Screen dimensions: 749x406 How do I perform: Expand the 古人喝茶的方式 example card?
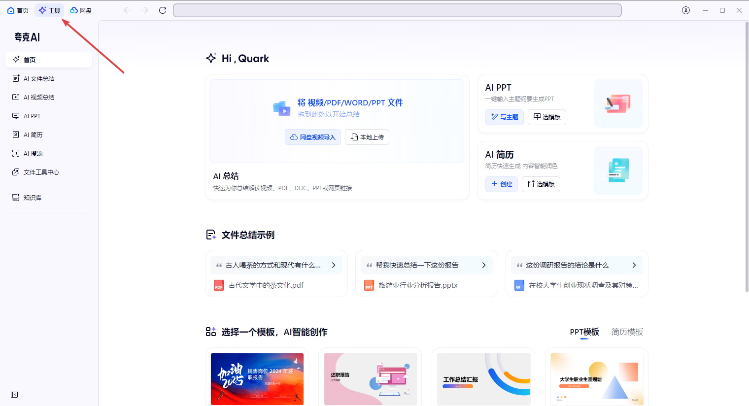pos(333,265)
